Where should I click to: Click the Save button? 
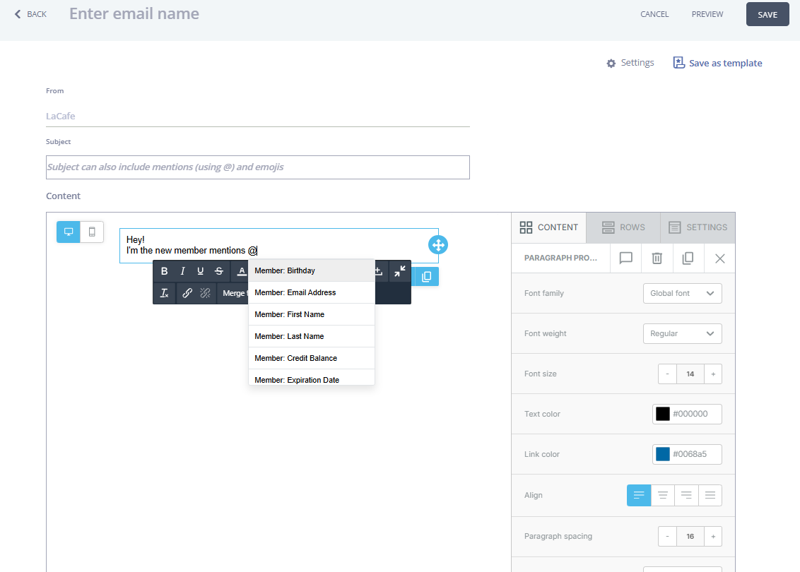[767, 14]
